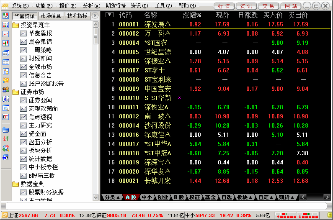This screenshot has width=333, height=220.
Task: Click the blue folder sidebar icon
Action: (6, 130)
